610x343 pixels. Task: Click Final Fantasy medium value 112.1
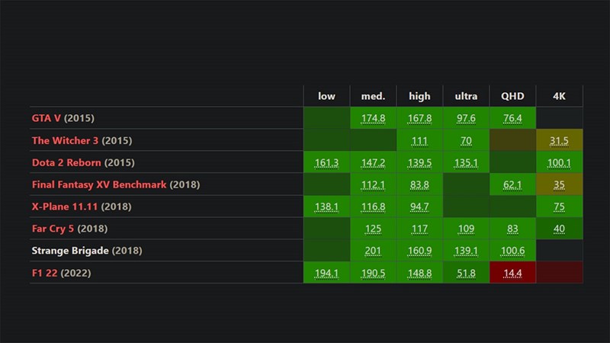click(373, 184)
